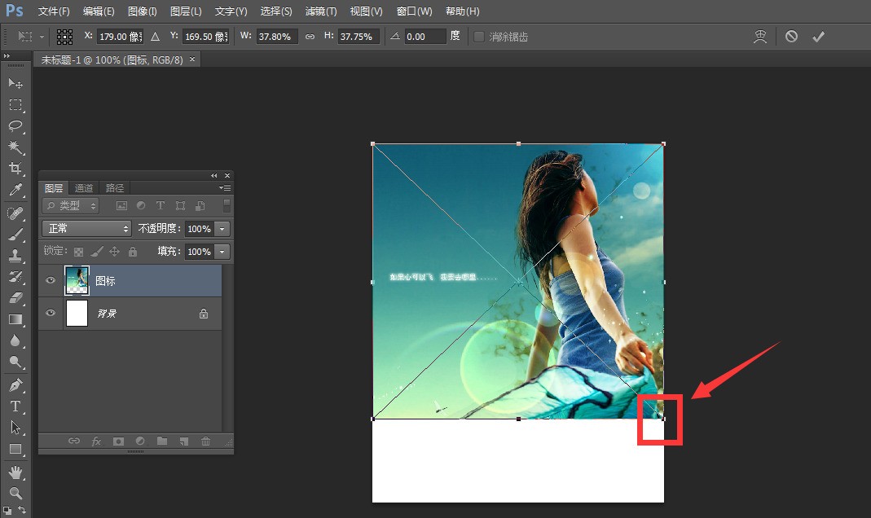This screenshot has width=871, height=518.
Task: Open the 滤镜(T) menu
Action: pyautogui.click(x=321, y=11)
